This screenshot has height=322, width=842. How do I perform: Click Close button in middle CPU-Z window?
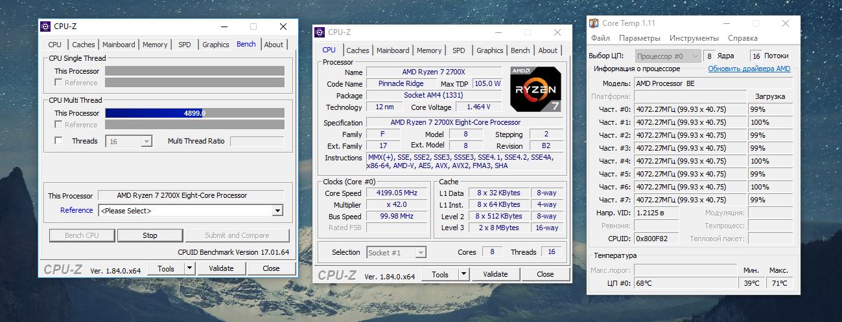[545, 274]
